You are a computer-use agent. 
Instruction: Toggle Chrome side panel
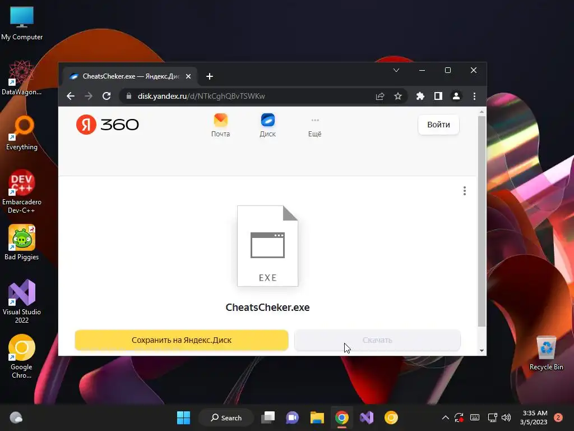(x=438, y=96)
